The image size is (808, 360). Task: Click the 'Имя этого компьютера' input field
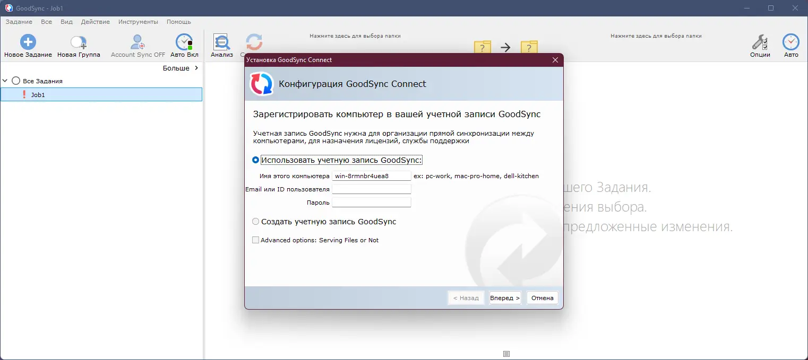coord(372,176)
